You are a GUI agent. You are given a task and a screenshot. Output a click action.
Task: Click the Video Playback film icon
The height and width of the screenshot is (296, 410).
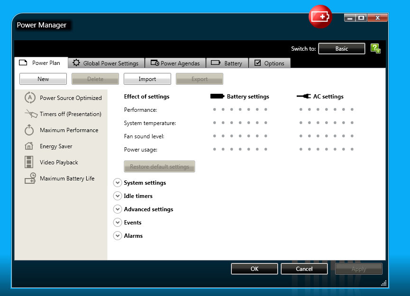click(x=29, y=162)
